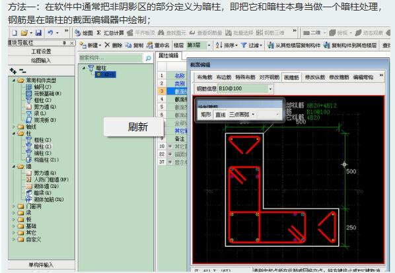
Task: Select the 布边筋 tab
Action: pos(224,77)
